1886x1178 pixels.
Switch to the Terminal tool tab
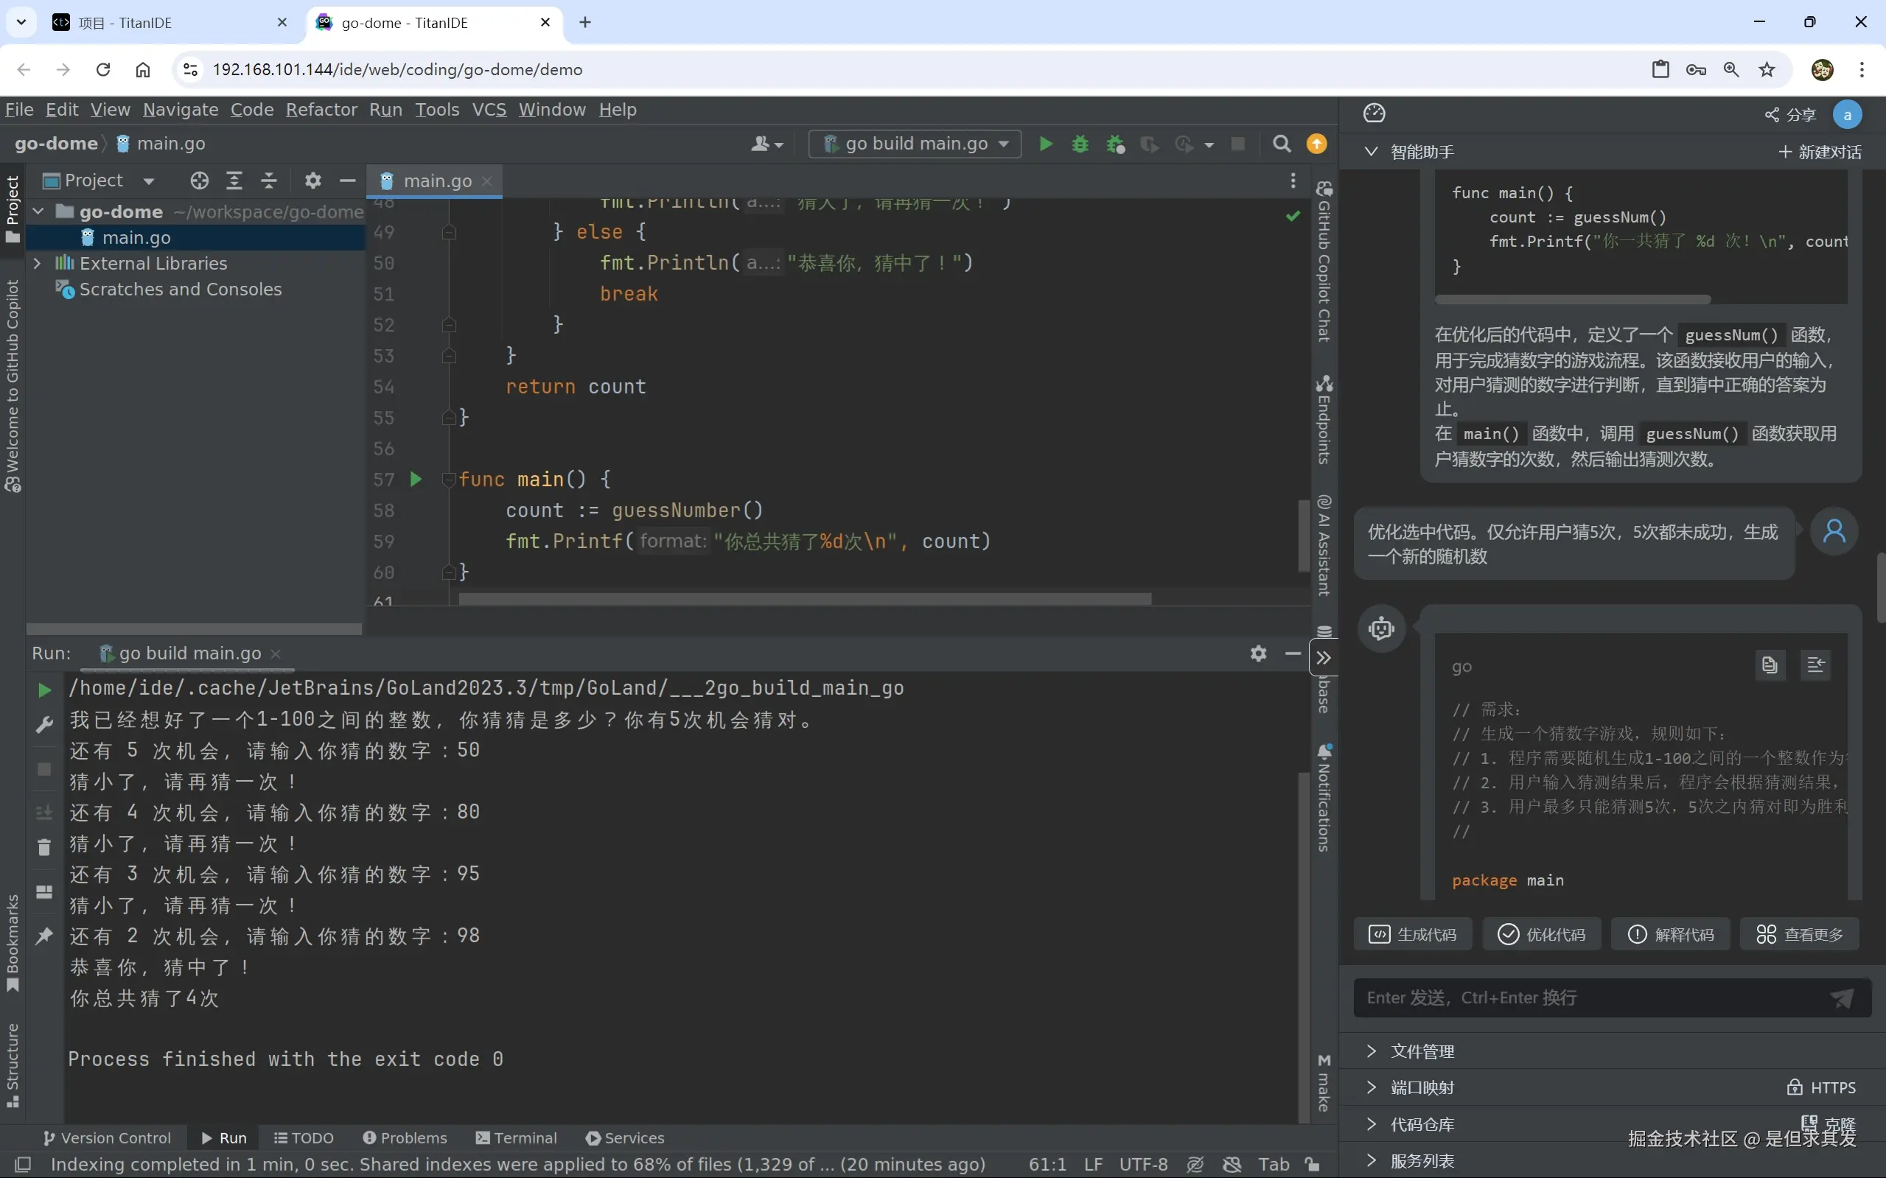tap(516, 1137)
